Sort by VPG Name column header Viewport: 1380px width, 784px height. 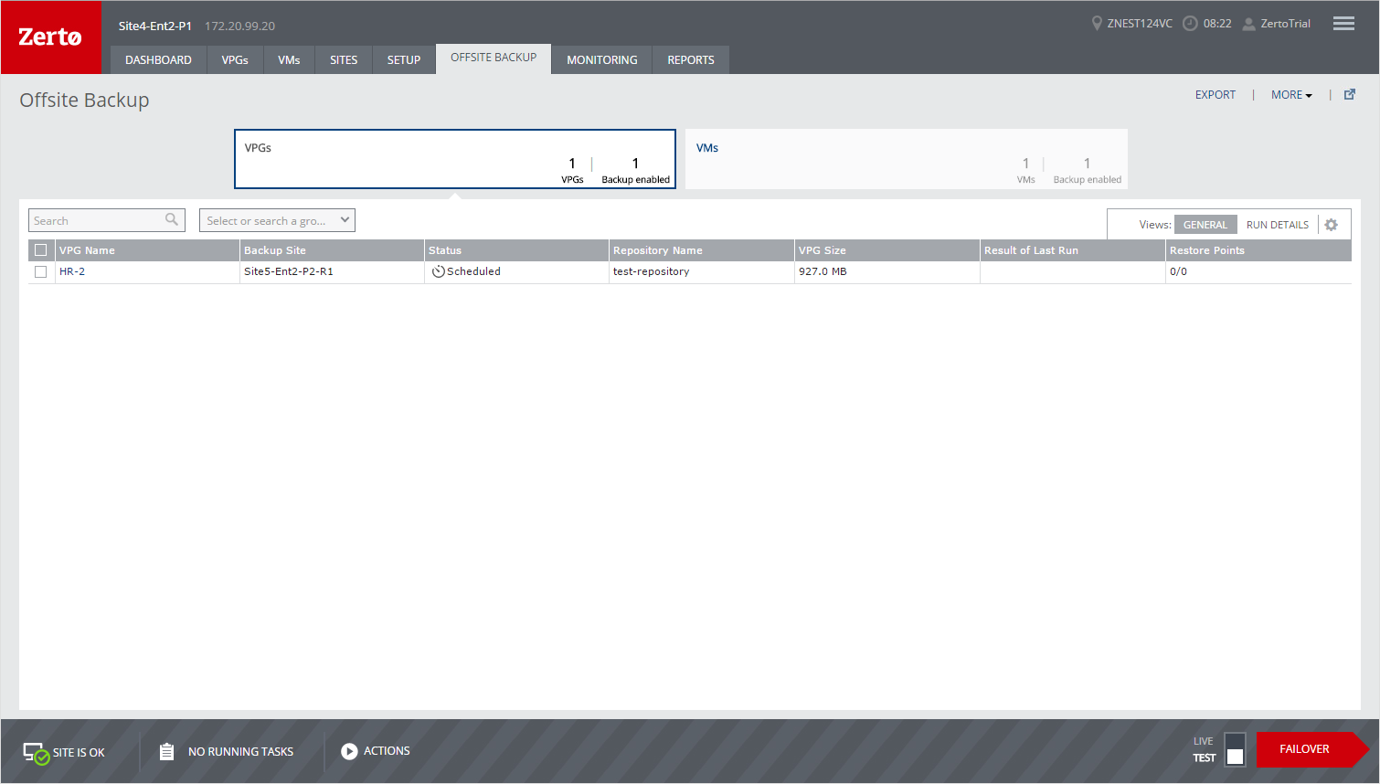(x=147, y=250)
